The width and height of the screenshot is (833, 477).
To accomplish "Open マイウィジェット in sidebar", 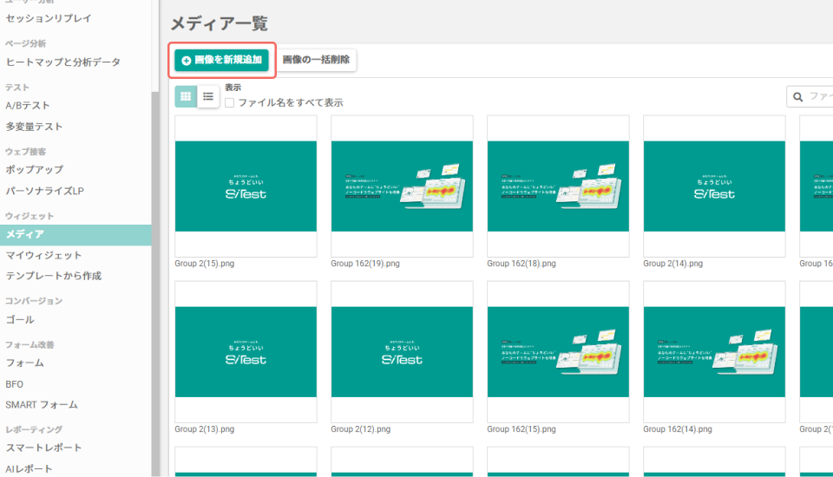I will tap(43, 256).
